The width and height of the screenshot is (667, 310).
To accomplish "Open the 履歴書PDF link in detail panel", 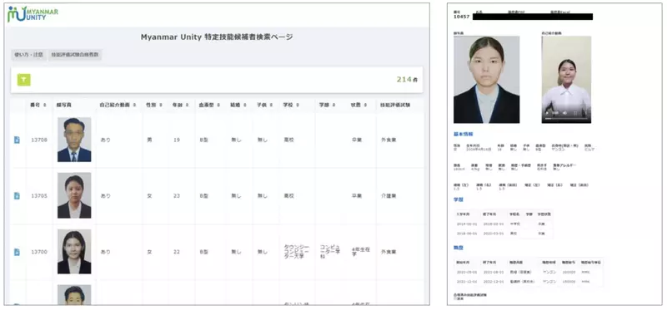I will pos(517,12).
